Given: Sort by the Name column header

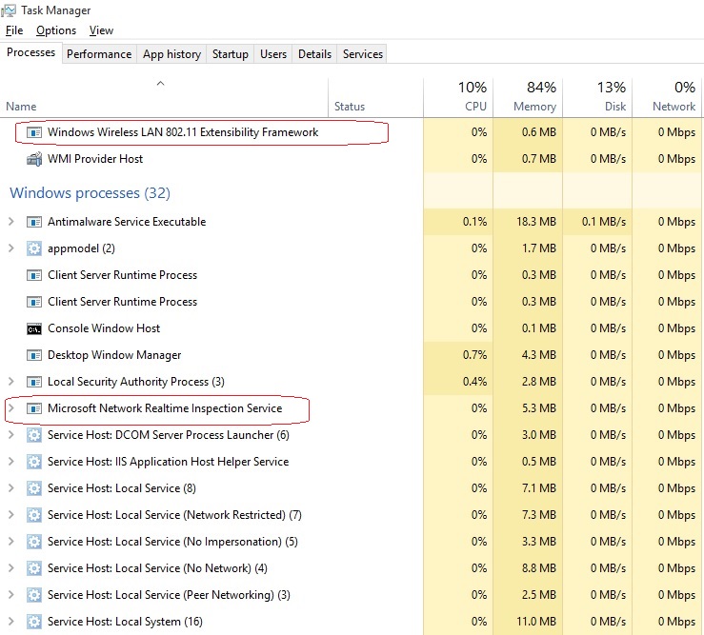Looking at the screenshot, I should coord(164,98).
